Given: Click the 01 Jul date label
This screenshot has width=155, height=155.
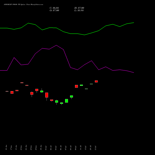Looking at the screenshot, I should [x=46, y=148].
